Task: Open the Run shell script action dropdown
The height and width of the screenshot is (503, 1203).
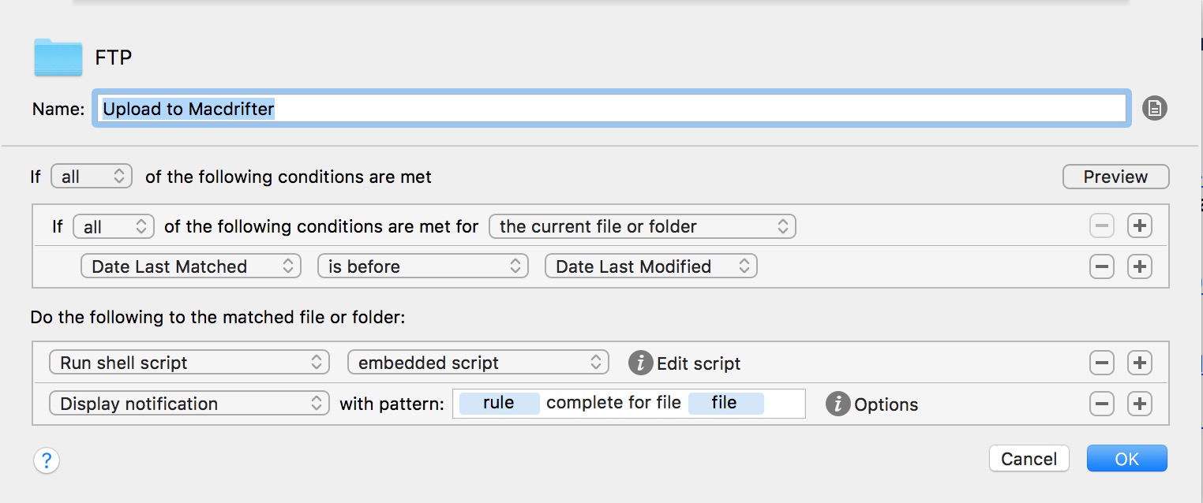Action: pyautogui.click(x=189, y=363)
